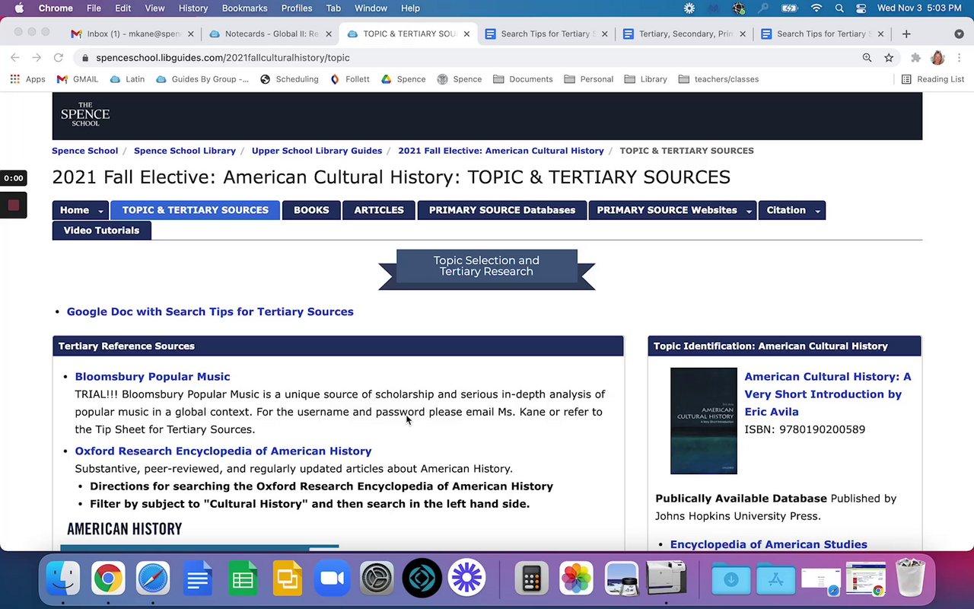This screenshot has width=974, height=609.
Task: Click the zoom magnifier icon in address bar
Action: click(x=867, y=58)
